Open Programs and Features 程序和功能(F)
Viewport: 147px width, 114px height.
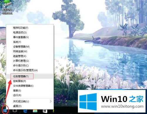pos(30,28)
